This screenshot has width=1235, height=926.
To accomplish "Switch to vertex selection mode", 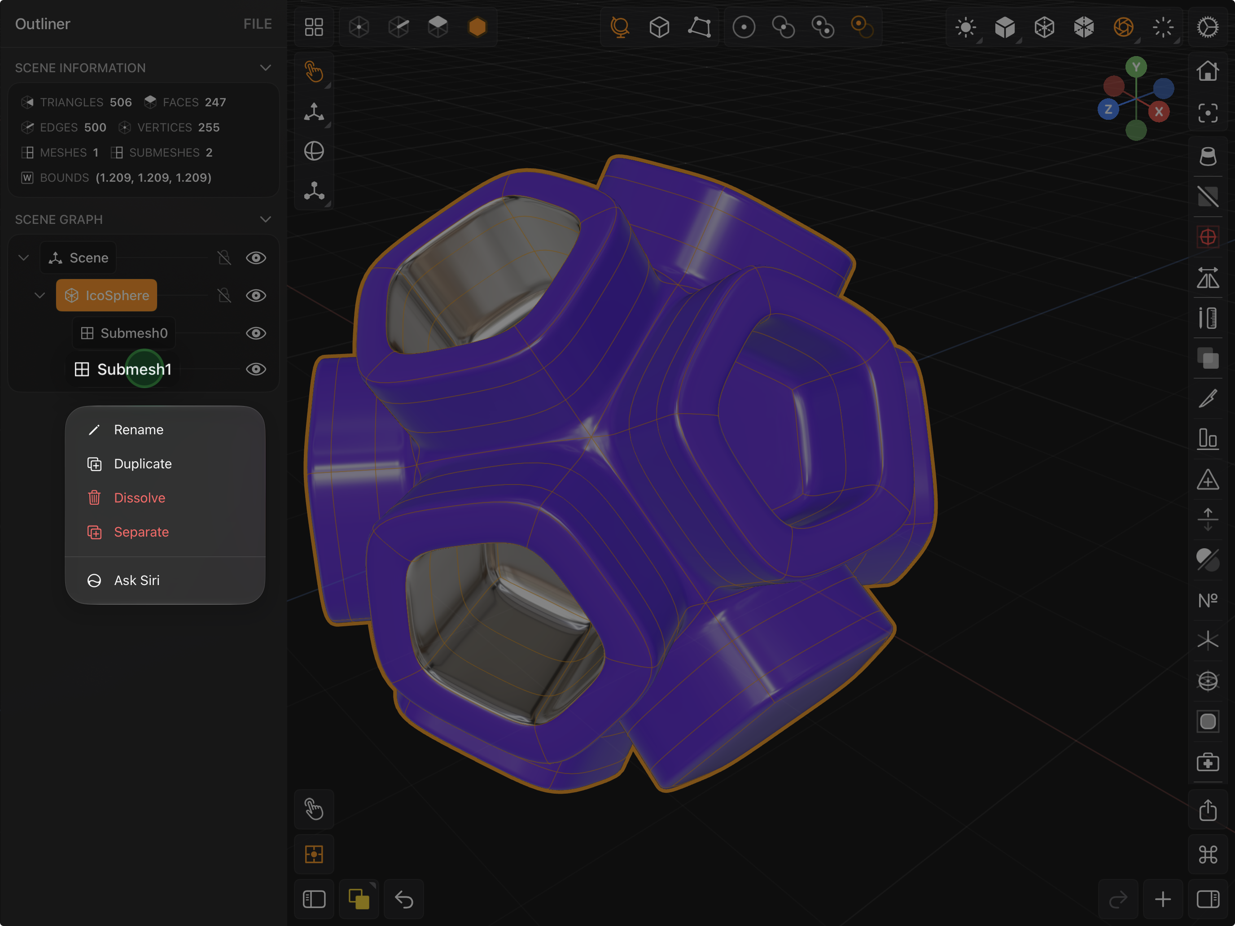I will coord(359,27).
